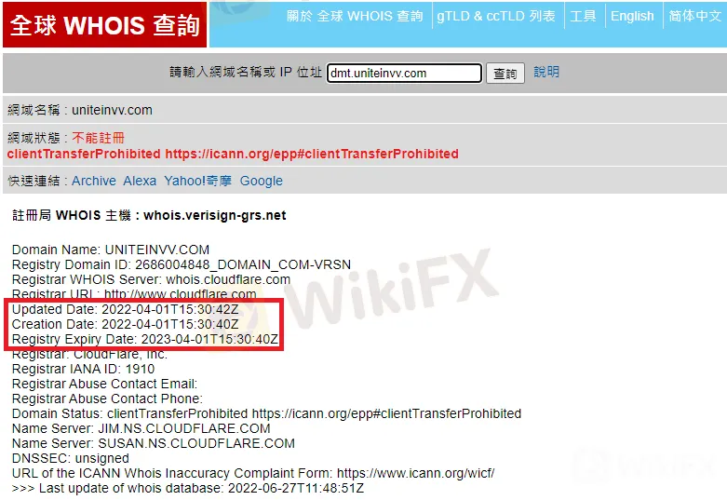
Task: Open the Alexa quick link
Action: pyautogui.click(x=140, y=181)
